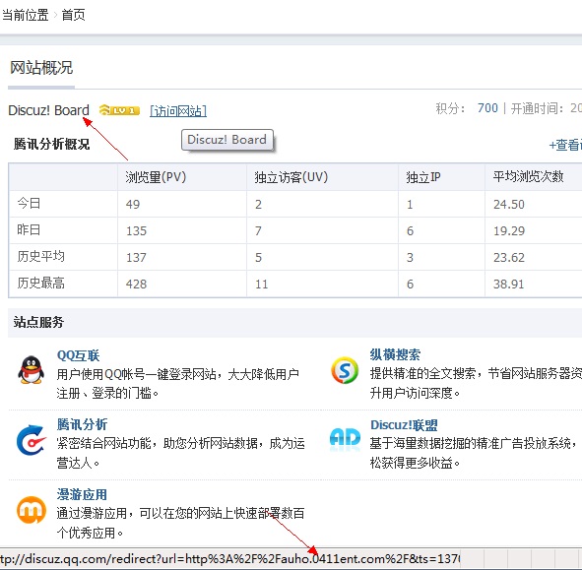582x570 pixels.
Task: Click yesterday's PV value 135
Action: click(136, 230)
